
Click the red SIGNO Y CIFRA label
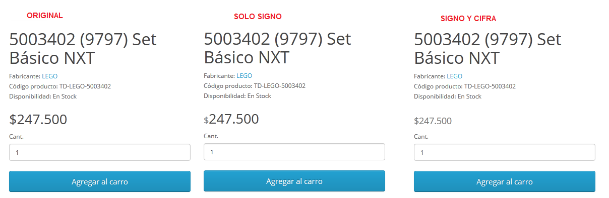[468, 19]
